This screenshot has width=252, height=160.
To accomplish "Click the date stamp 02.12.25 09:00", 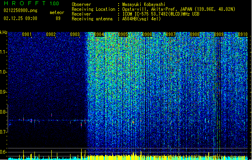I will pyautogui.click(x=20, y=18).
